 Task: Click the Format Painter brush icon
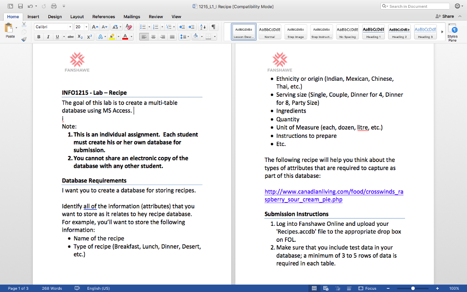[24, 39]
